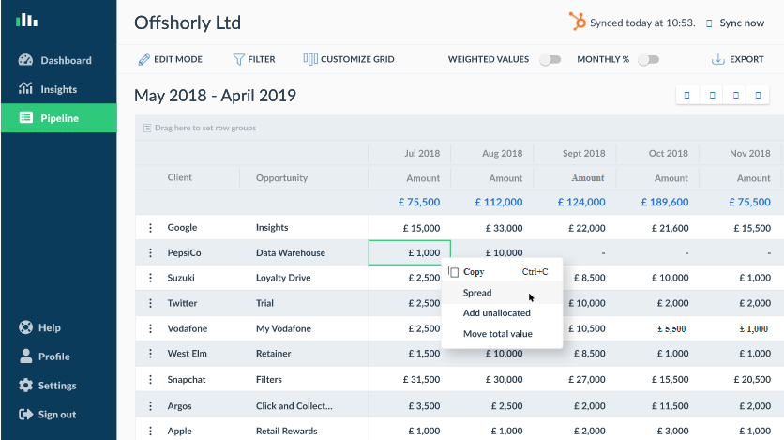
Task: Click the Insights chart icon
Action: (x=25, y=88)
